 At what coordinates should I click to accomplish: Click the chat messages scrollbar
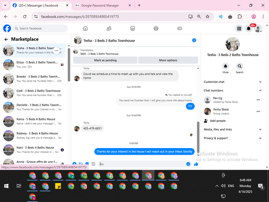(198, 137)
